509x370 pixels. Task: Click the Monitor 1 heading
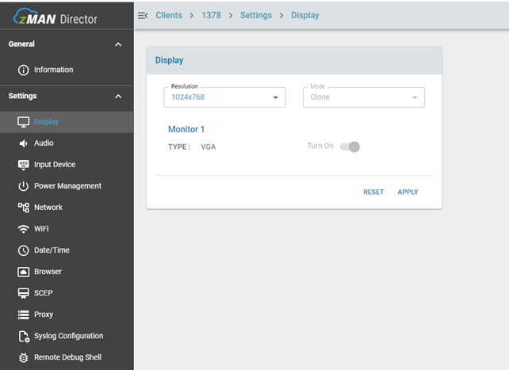(x=186, y=129)
